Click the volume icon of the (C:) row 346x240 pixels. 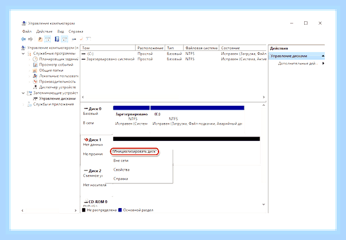tap(84, 54)
